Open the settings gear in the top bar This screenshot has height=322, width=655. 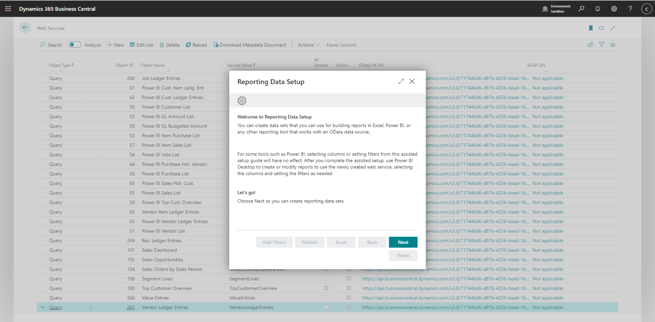pyautogui.click(x=614, y=9)
